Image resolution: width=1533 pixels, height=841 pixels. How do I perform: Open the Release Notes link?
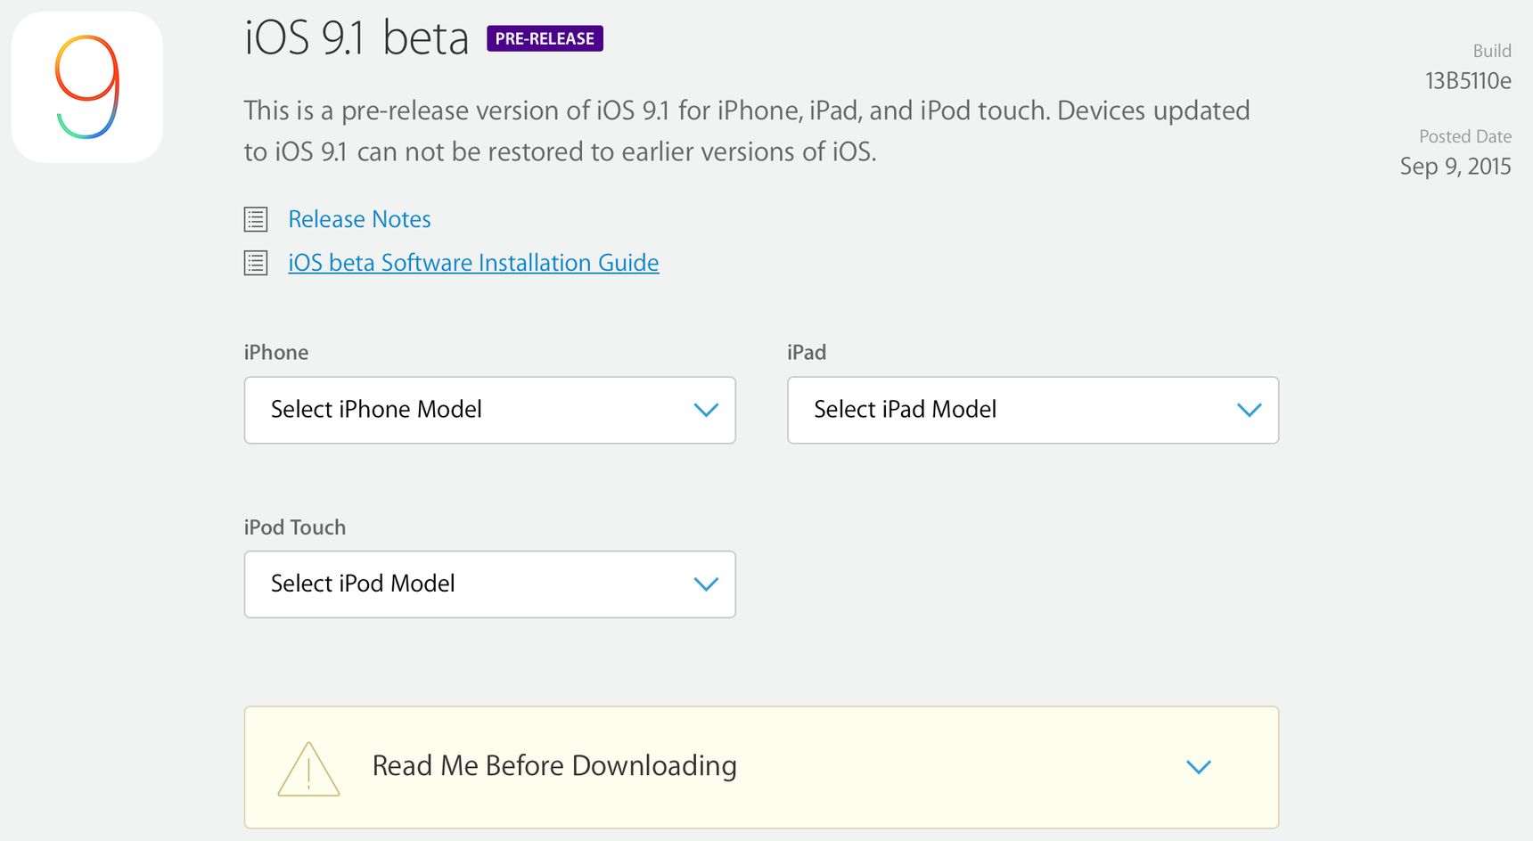pyautogui.click(x=359, y=219)
